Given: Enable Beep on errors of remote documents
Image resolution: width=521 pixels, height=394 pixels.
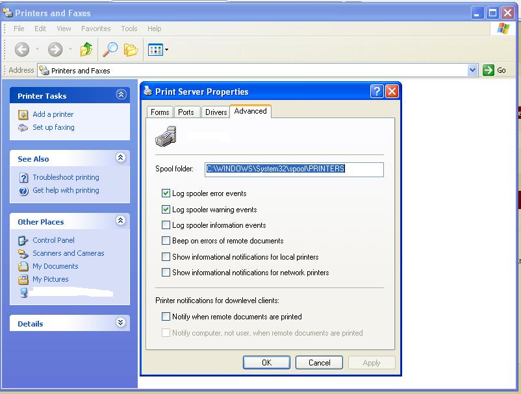Looking at the screenshot, I should pyautogui.click(x=166, y=241).
